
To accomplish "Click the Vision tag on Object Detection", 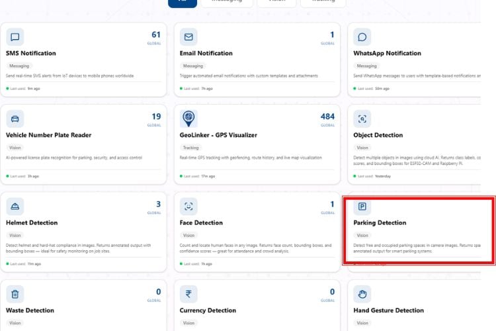I will click(362, 148).
